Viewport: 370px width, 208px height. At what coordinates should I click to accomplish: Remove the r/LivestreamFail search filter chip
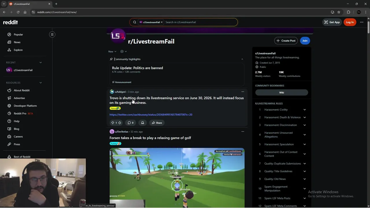tap(162, 22)
